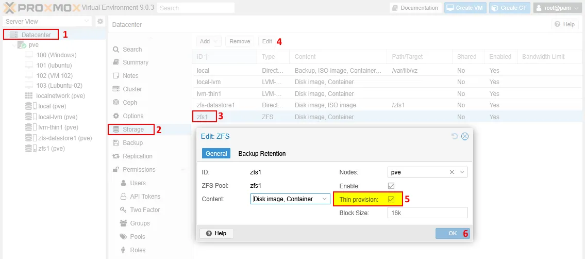Clear the pve selection in Nodes
The width and height of the screenshot is (585, 259).
452,172
